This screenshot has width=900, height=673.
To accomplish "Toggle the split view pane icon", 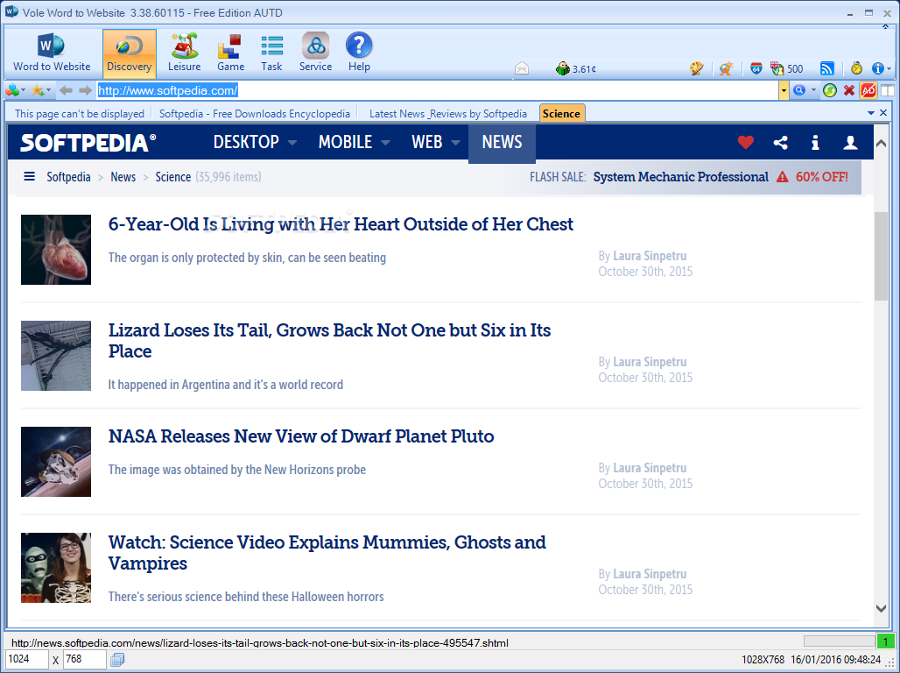I will 888,90.
